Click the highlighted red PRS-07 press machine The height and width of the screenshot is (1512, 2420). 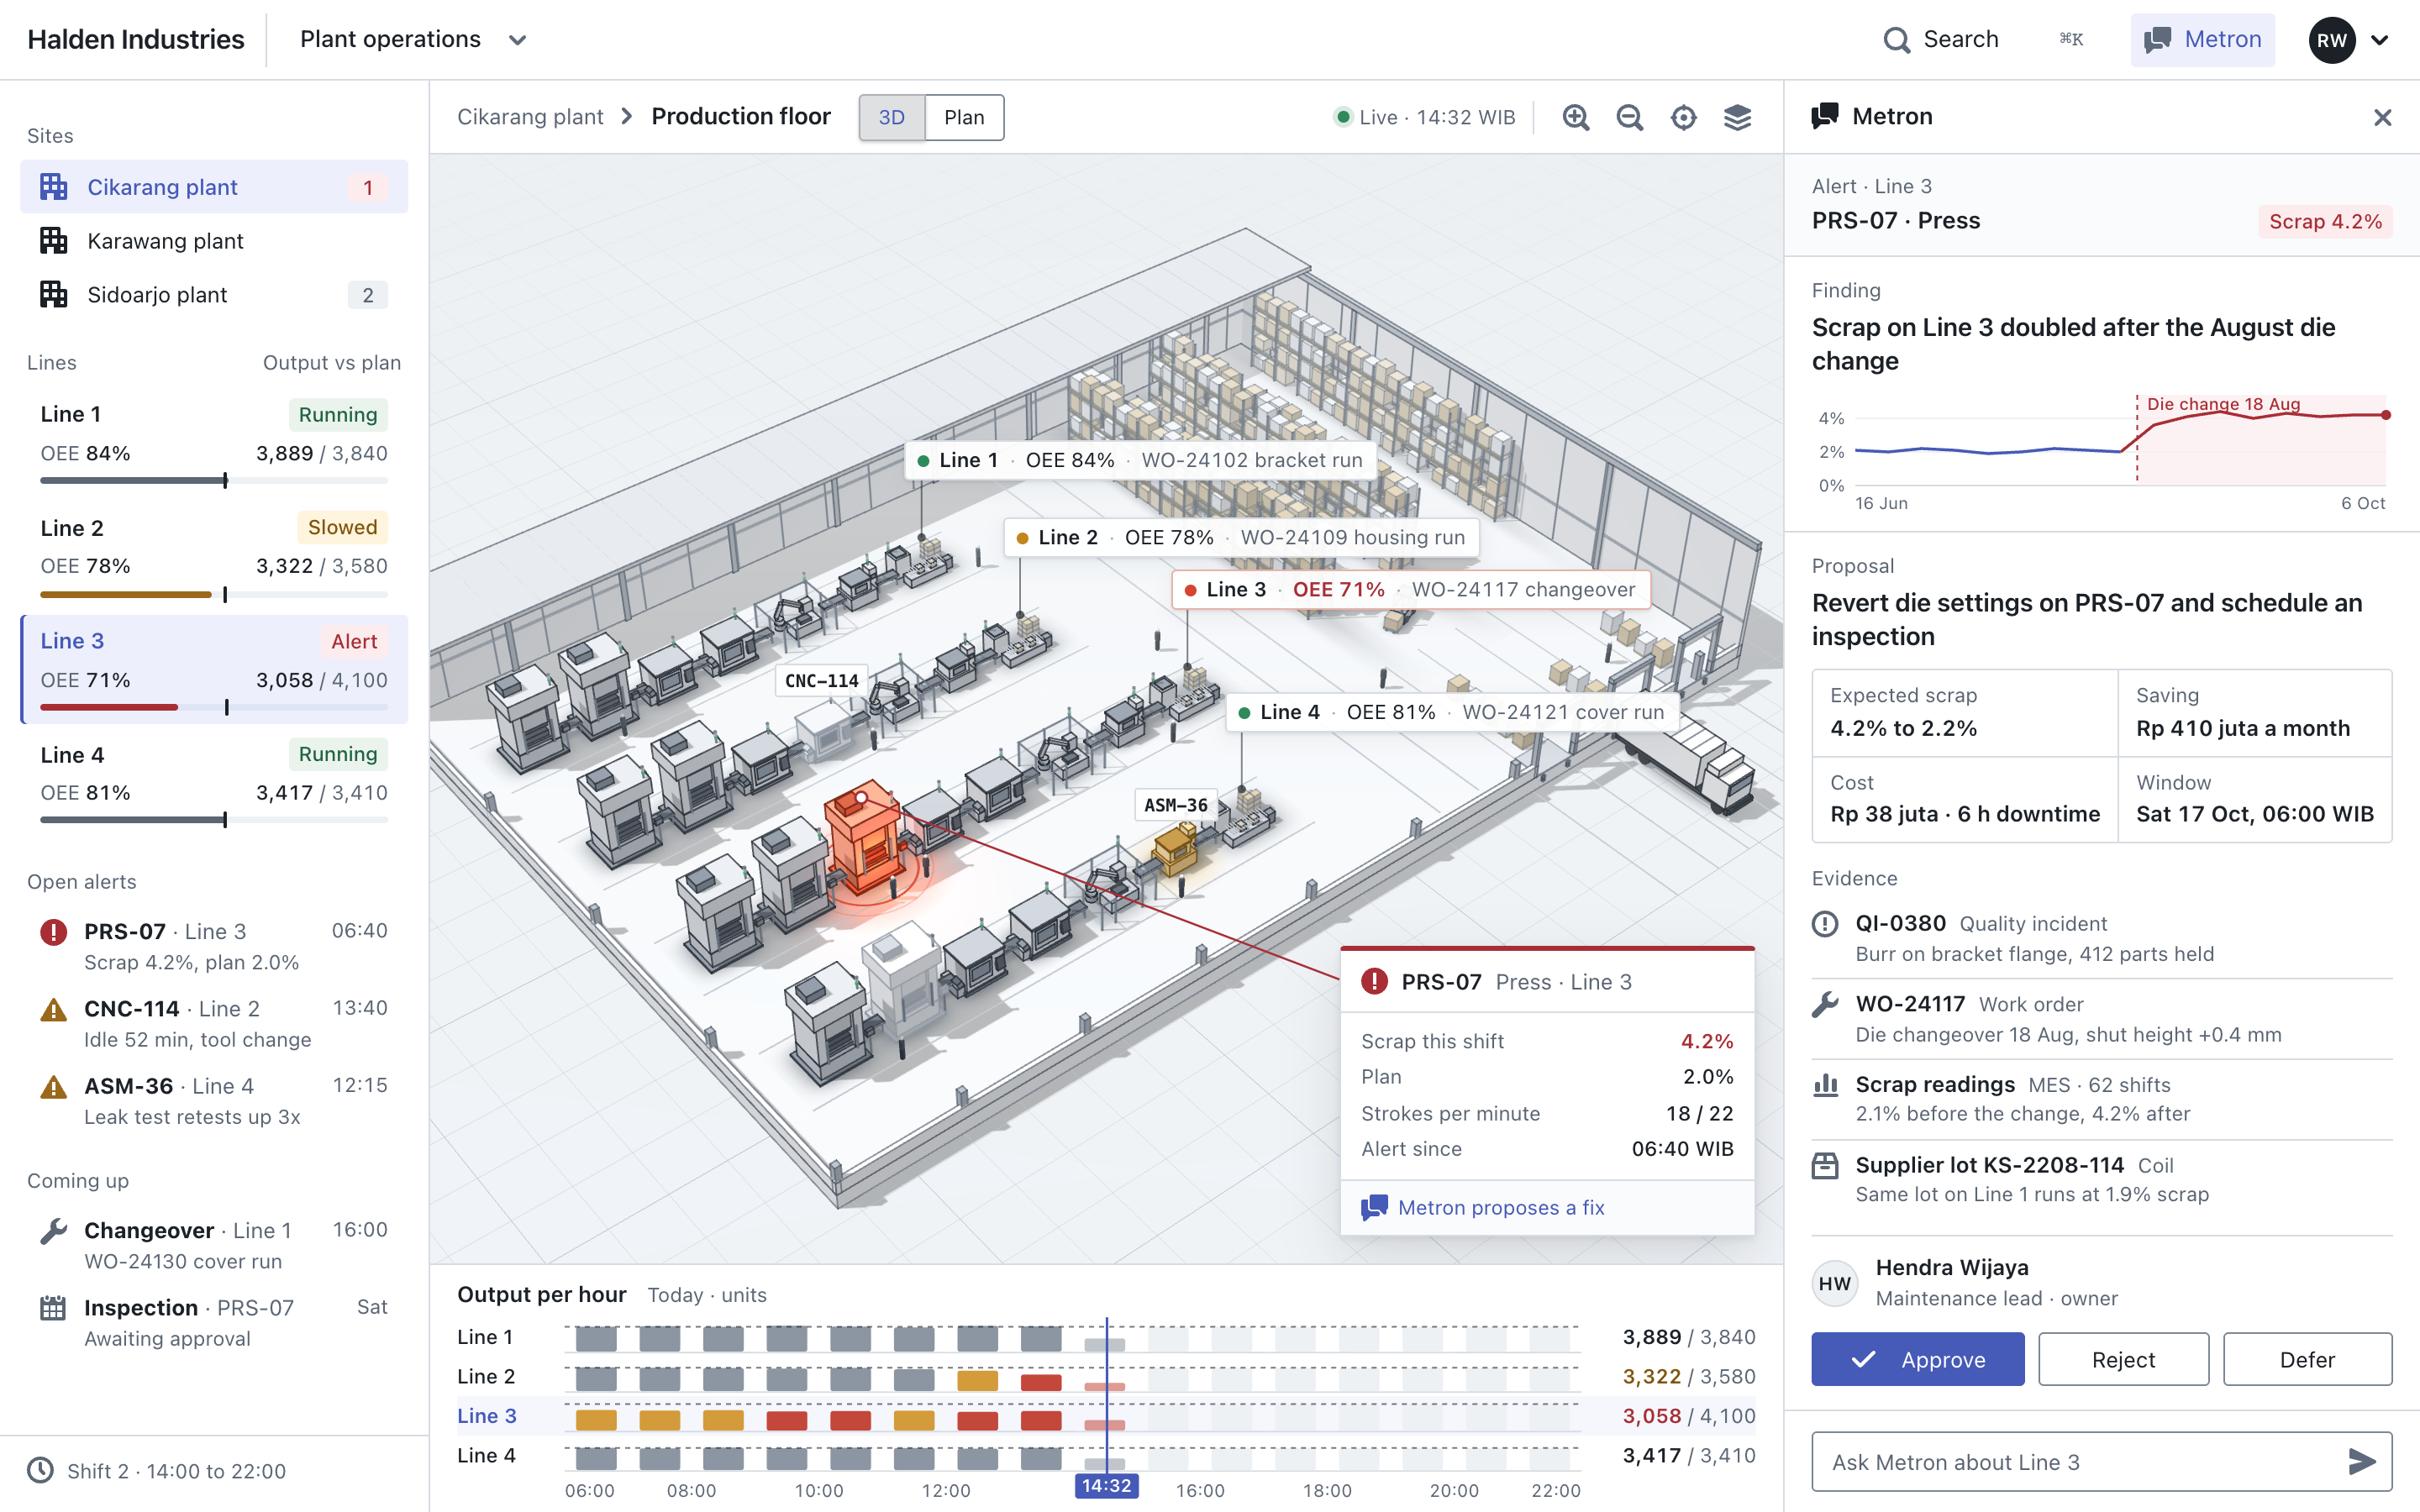tap(865, 838)
